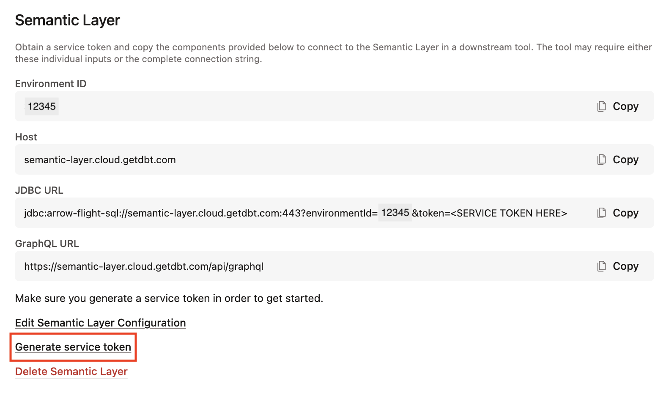Select the highlighted 12345 within the JDBC URL
The height and width of the screenshot is (395, 669).
[396, 213]
